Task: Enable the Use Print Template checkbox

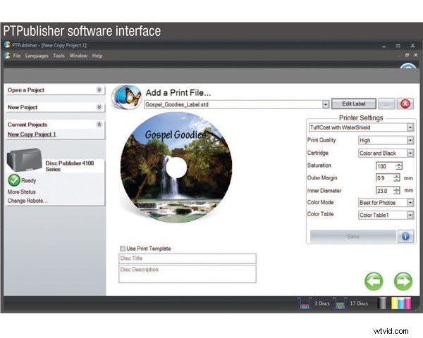Action: [123, 249]
